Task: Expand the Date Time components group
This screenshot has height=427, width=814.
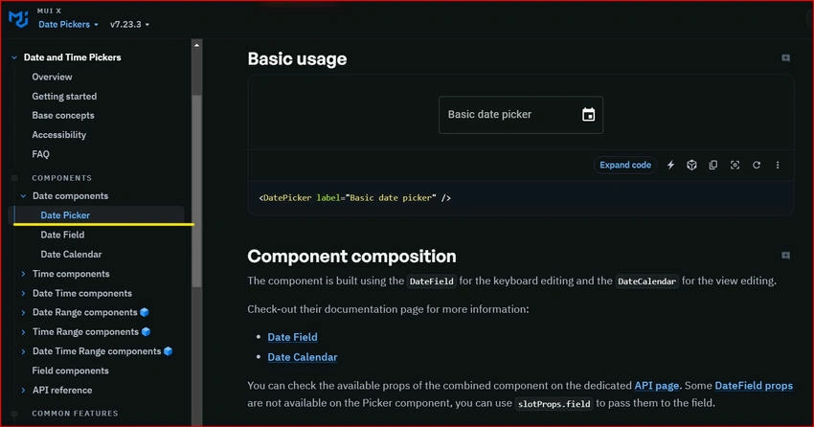Action: click(23, 293)
